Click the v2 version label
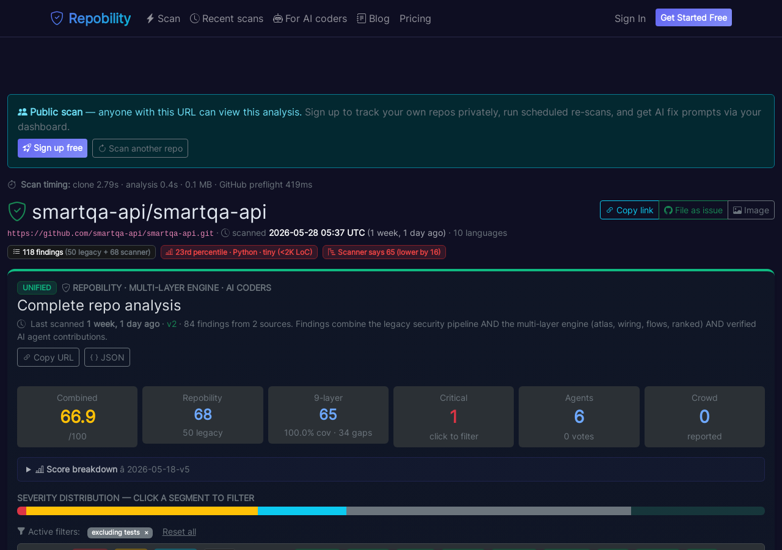Viewport: 782px width, 550px height. pos(172,324)
